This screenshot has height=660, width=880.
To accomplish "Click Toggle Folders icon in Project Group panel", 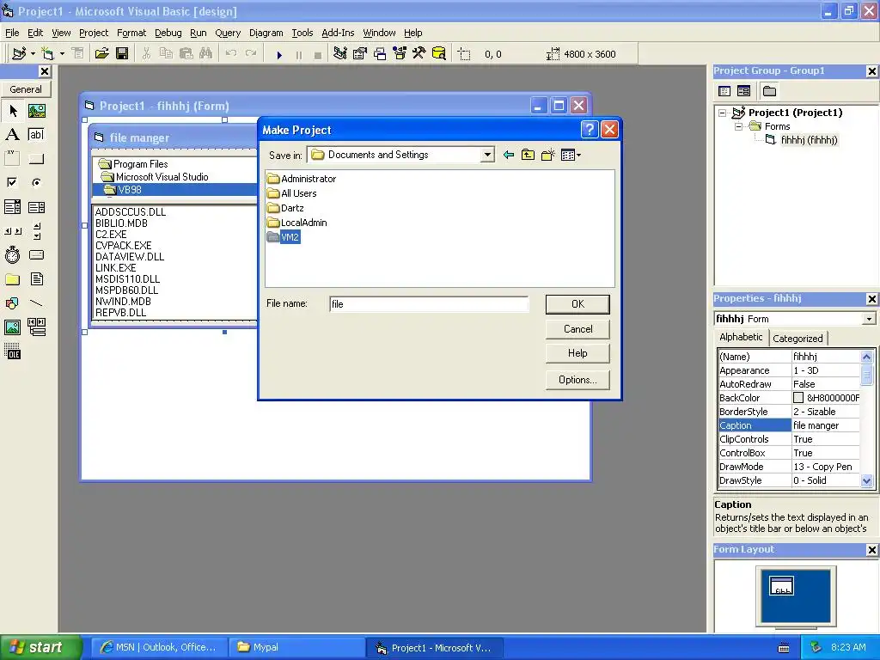I will pyautogui.click(x=769, y=91).
